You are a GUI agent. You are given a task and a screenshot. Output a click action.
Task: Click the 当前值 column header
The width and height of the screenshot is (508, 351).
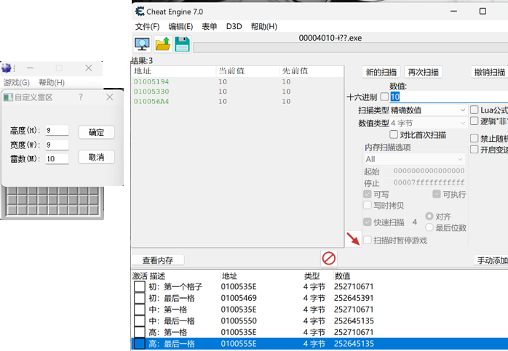point(248,71)
